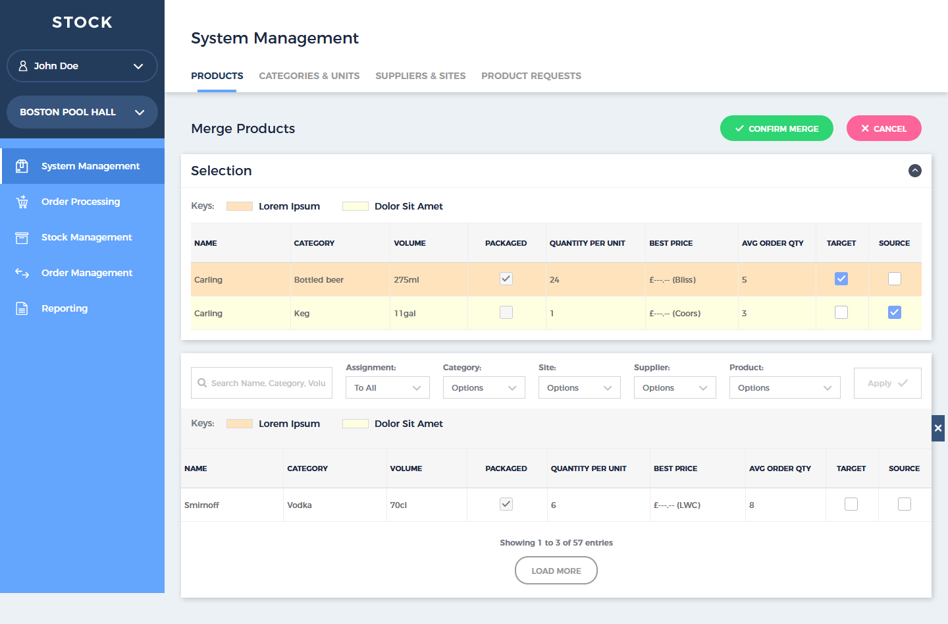Switch to Categories & Units tab
The height and width of the screenshot is (624, 948).
tap(309, 76)
